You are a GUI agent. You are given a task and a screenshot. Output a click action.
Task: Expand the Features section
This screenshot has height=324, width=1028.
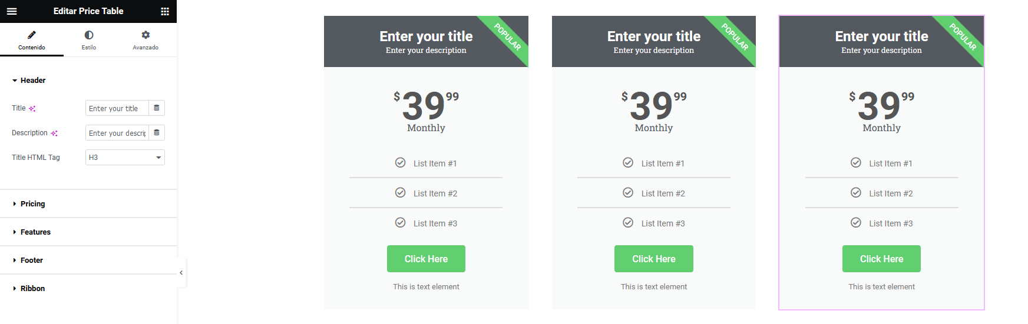pos(35,232)
